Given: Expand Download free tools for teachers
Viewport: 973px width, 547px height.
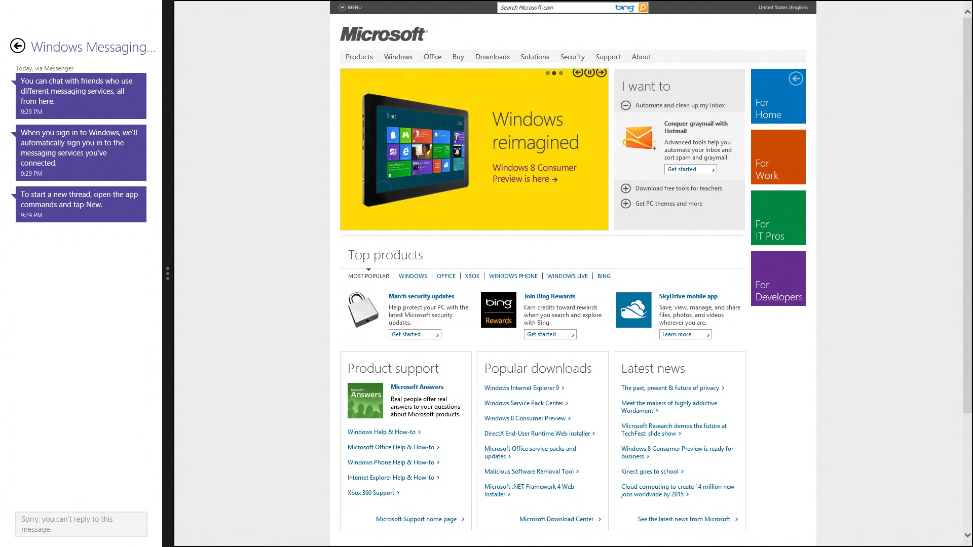Looking at the screenshot, I should pyautogui.click(x=626, y=188).
